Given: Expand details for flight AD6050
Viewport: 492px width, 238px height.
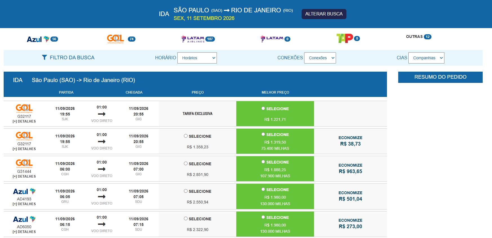Looking at the screenshot, I should click(x=24, y=232).
